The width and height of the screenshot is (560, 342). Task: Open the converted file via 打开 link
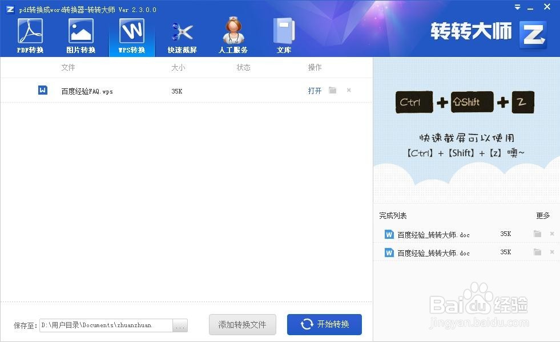click(x=315, y=90)
